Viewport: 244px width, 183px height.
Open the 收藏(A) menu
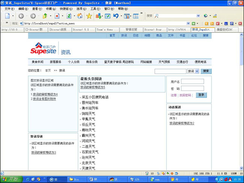51,9
